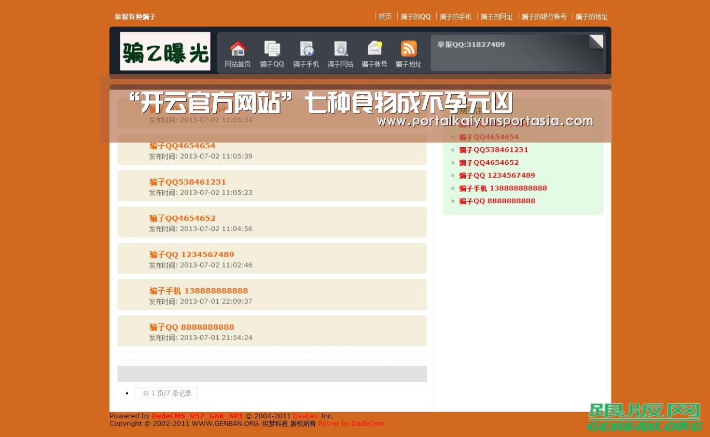Click the 骗乙曝光 site logo
The width and height of the screenshot is (710, 437).
click(x=165, y=51)
